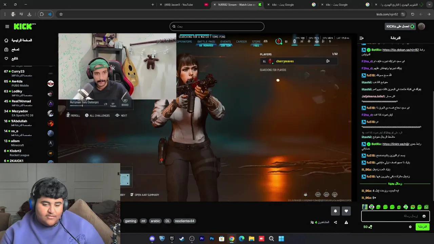Open Chrome profile avatar
434x244 pixels.
click(13, 14)
